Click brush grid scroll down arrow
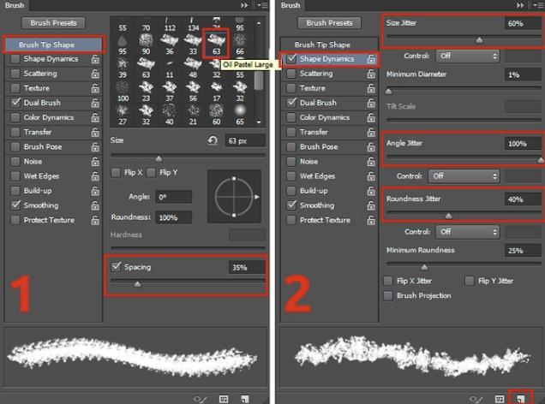Image resolution: width=545 pixels, height=404 pixels. tap(259, 122)
